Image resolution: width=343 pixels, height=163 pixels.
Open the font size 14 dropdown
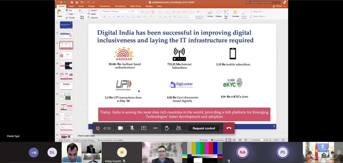coord(138,12)
